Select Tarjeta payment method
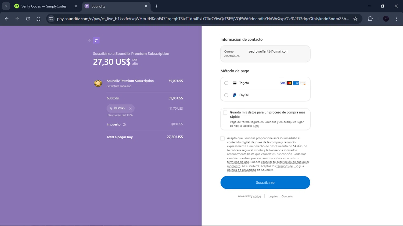This screenshot has width=403, height=226. pos(226,83)
